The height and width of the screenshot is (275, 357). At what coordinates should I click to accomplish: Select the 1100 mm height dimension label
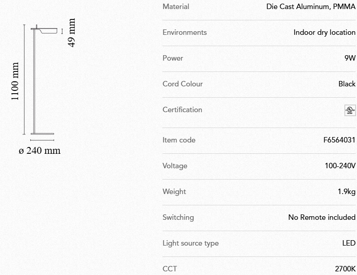click(15, 81)
